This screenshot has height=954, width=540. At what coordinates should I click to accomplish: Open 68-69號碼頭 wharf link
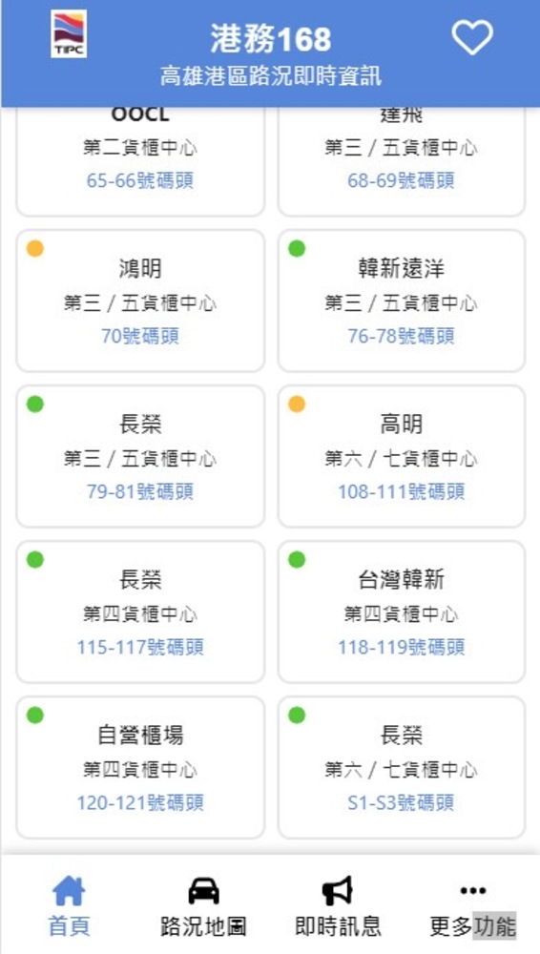[402, 180]
